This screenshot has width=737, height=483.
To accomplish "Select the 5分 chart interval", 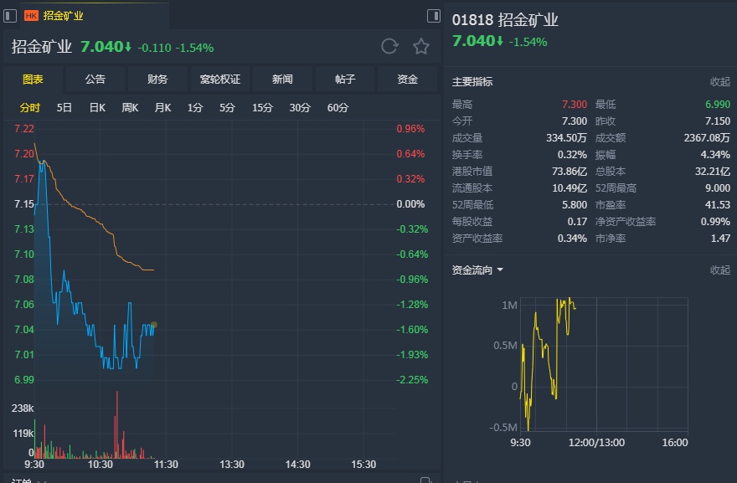I will coord(227,108).
